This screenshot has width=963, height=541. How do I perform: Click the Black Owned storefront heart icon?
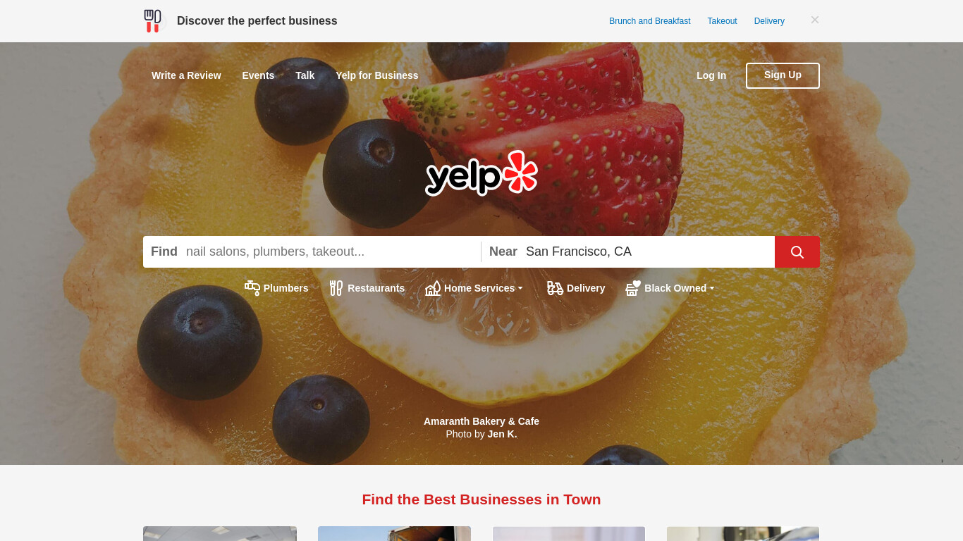pyautogui.click(x=633, y=288)
